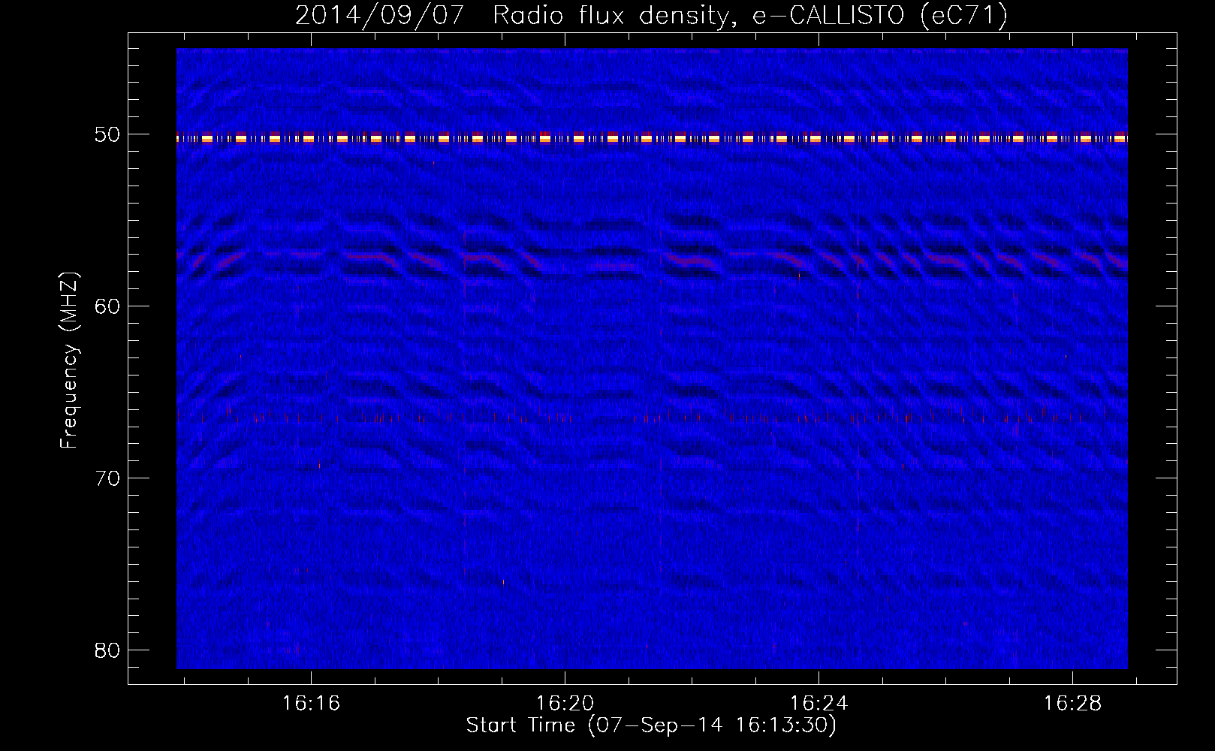This screenshot has width=1215, height=751.
Task: Click the '50' frequency tick label
Action: [107, 134]
